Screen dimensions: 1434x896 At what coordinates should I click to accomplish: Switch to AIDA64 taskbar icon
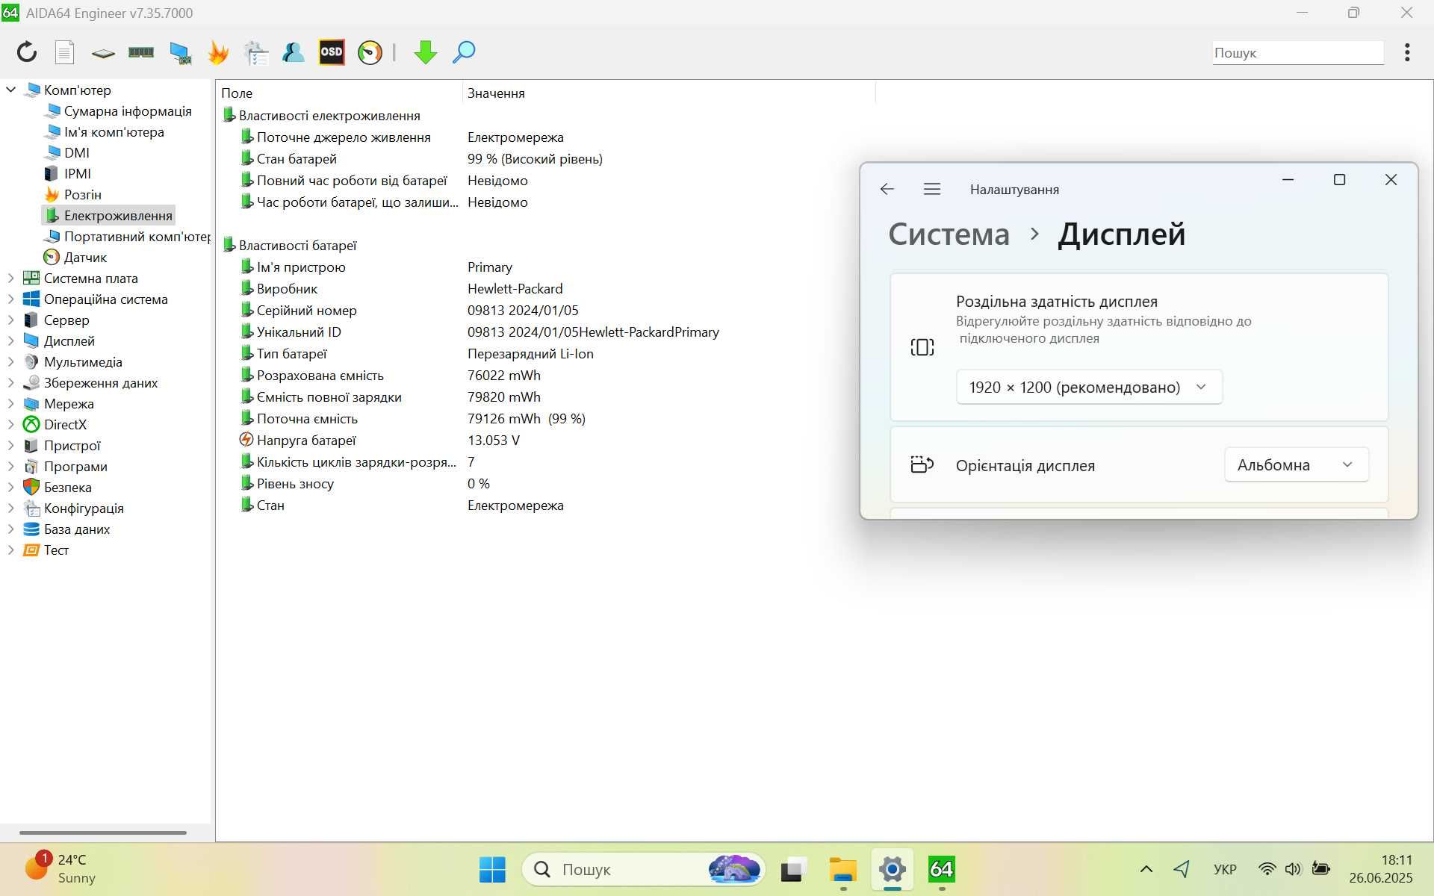click(942, 869)
